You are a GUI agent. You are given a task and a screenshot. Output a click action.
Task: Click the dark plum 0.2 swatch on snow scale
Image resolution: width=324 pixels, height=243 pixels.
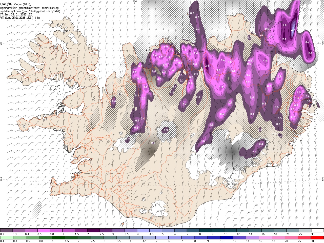coord(6,231)
